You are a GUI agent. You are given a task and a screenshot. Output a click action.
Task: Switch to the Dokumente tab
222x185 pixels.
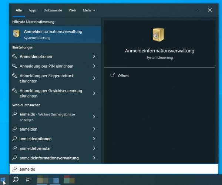[53, 10]
